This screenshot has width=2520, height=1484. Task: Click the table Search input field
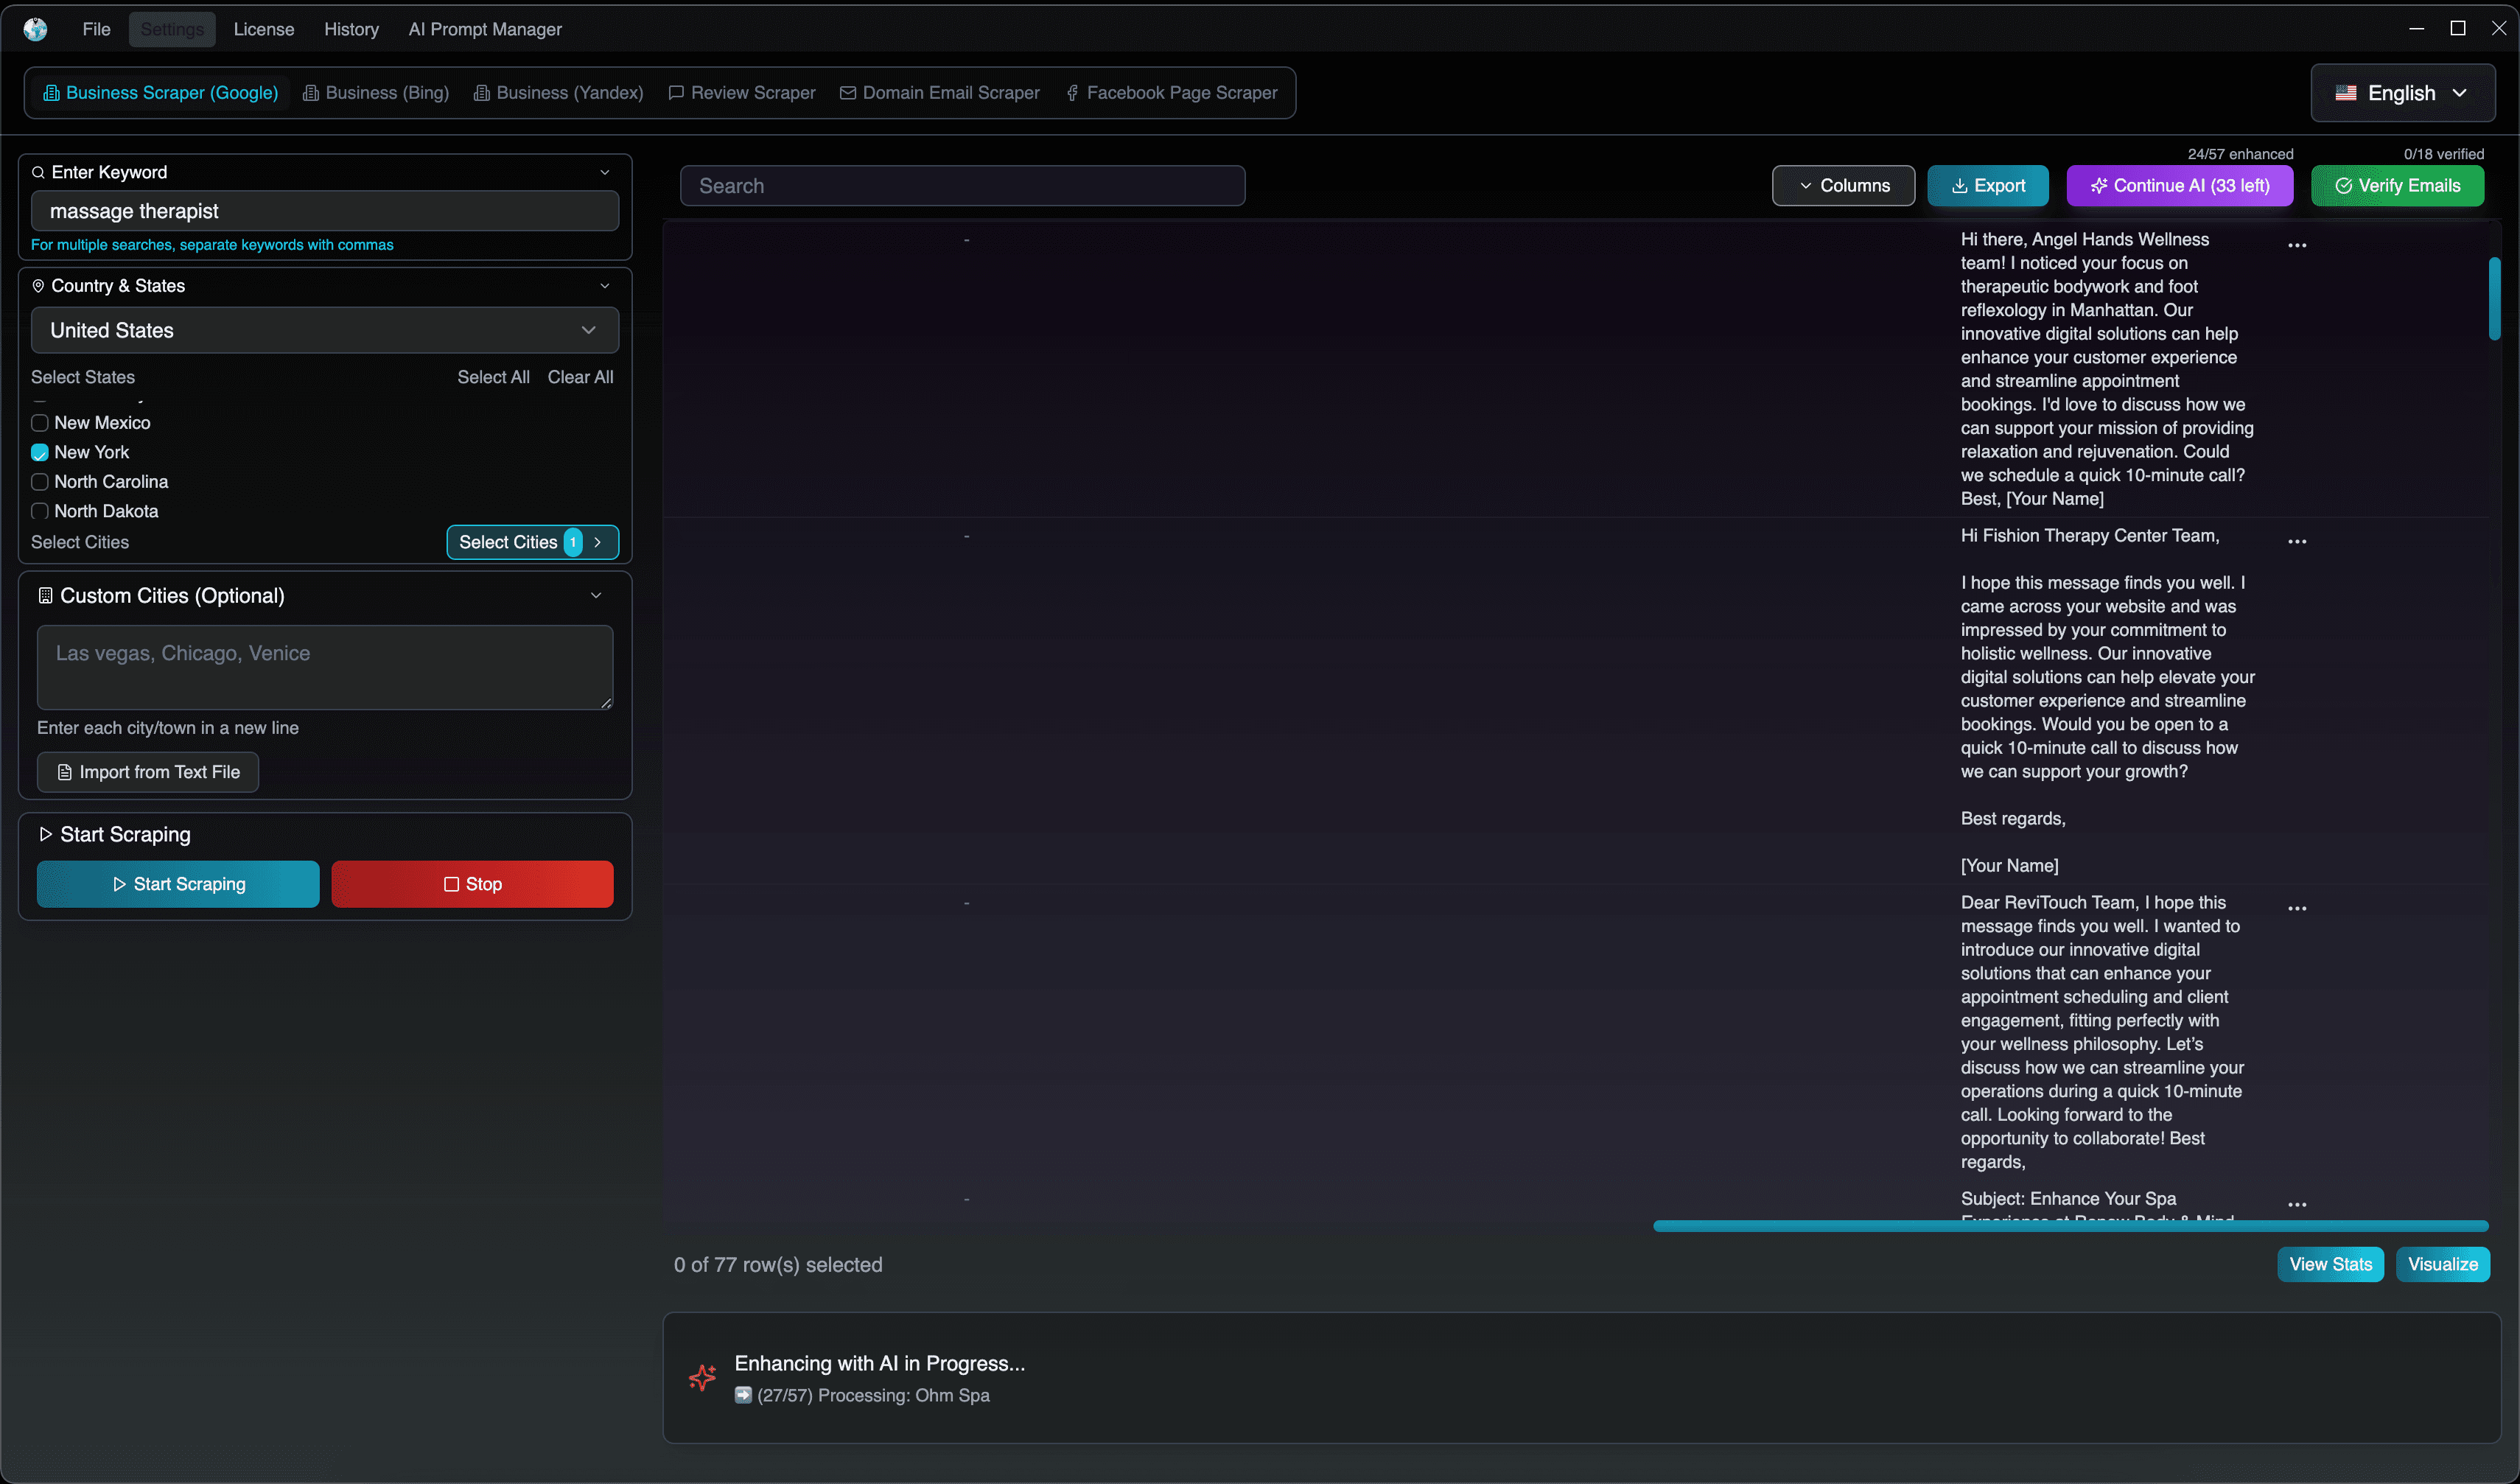[962, 186]
